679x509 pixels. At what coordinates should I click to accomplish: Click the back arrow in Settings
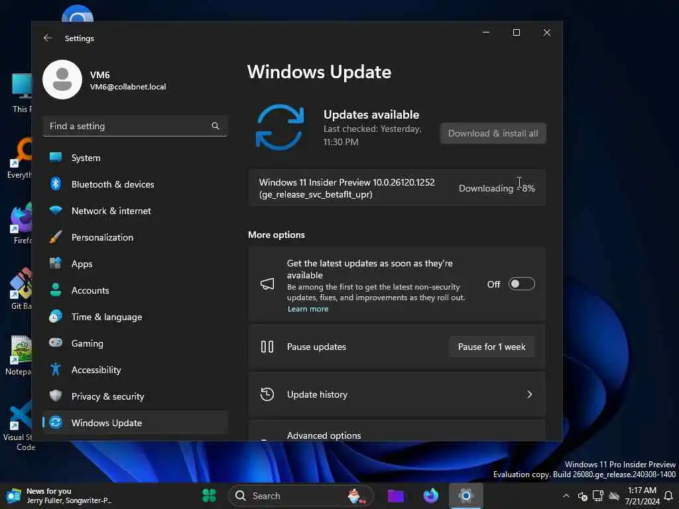tap(48, 38)
